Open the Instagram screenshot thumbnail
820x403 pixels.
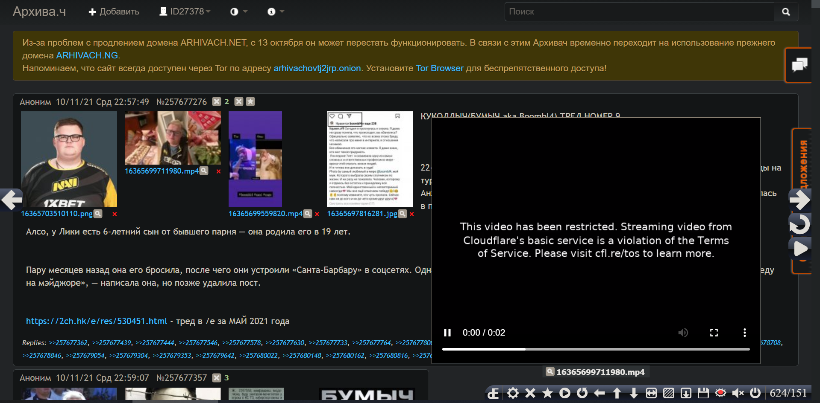point(370,159)
